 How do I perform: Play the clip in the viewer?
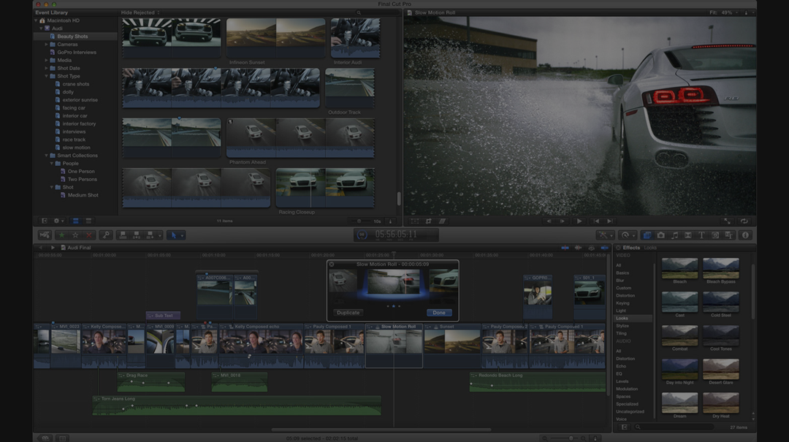579,221
